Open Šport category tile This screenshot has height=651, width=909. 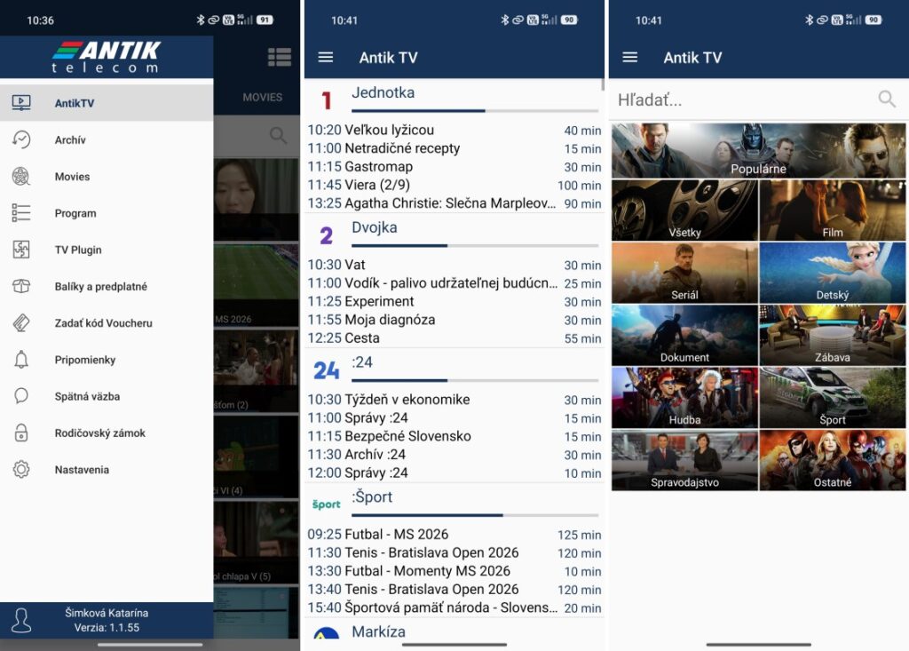833,398
